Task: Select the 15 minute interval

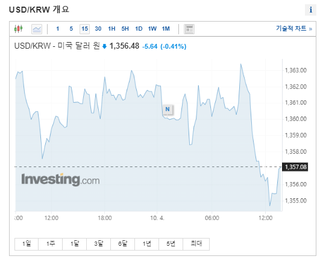Action: 84,29
